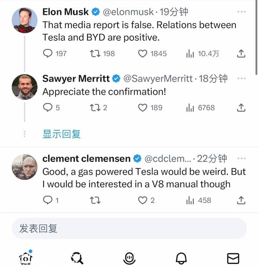Show replies via 显示回复 link
This screenshot has height=268, width=259.
coord(61,134)
